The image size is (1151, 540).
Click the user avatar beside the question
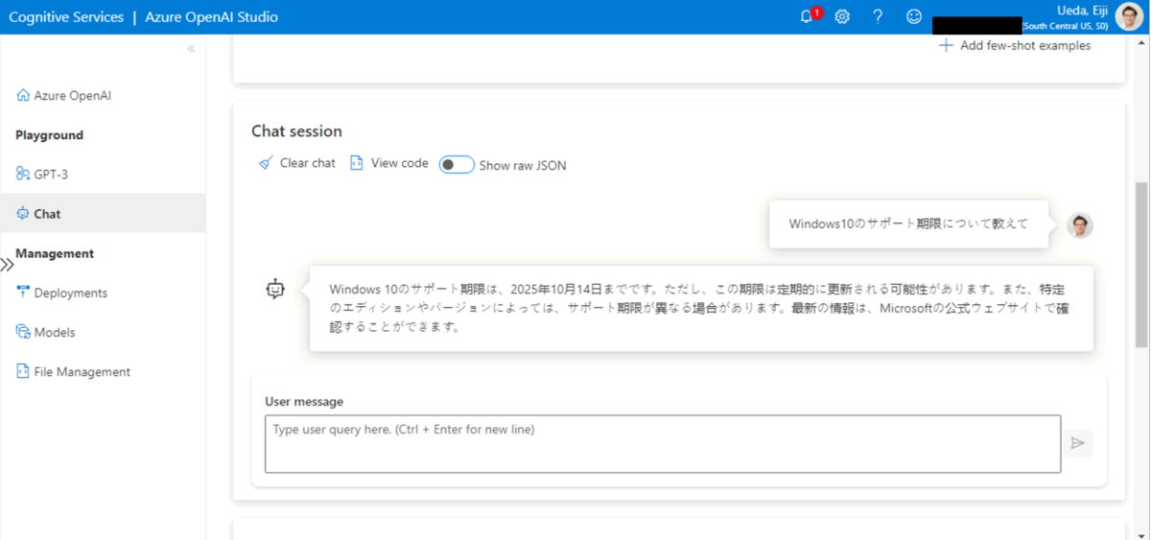point(1080,225)
